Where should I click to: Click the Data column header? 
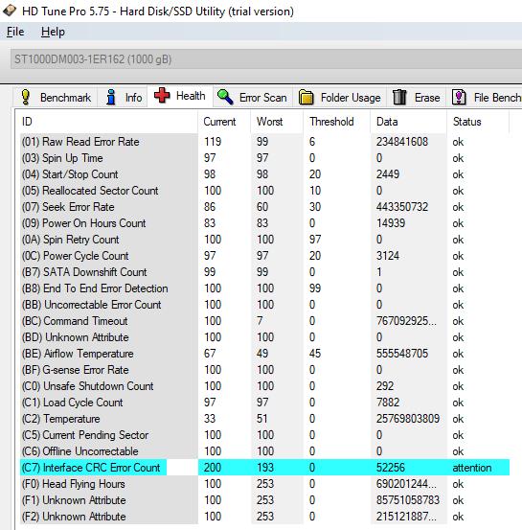coord(408,122)
